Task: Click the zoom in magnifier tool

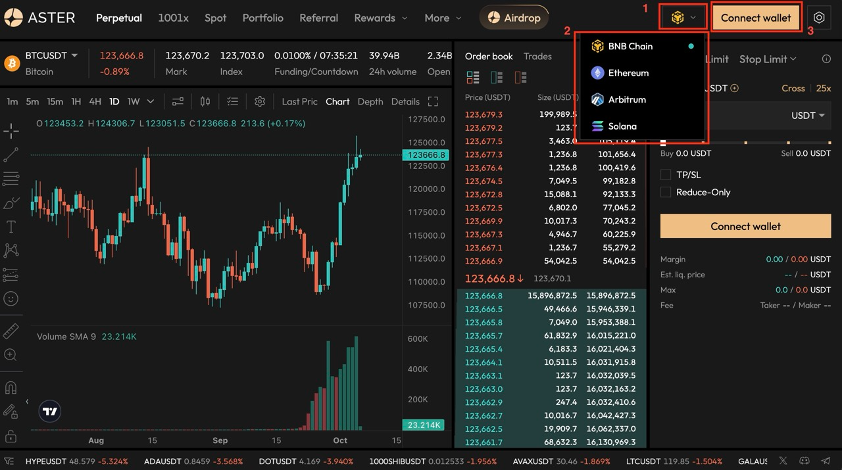Action: click(x=11, y=355)
